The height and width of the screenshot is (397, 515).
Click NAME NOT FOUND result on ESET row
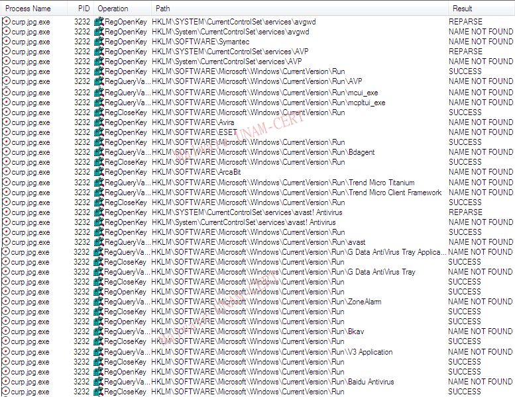(x=481, y=132)
